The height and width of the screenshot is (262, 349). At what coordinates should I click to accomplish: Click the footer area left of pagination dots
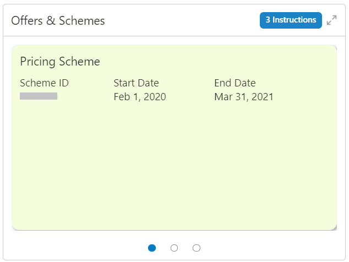click(x=72, y=248)
